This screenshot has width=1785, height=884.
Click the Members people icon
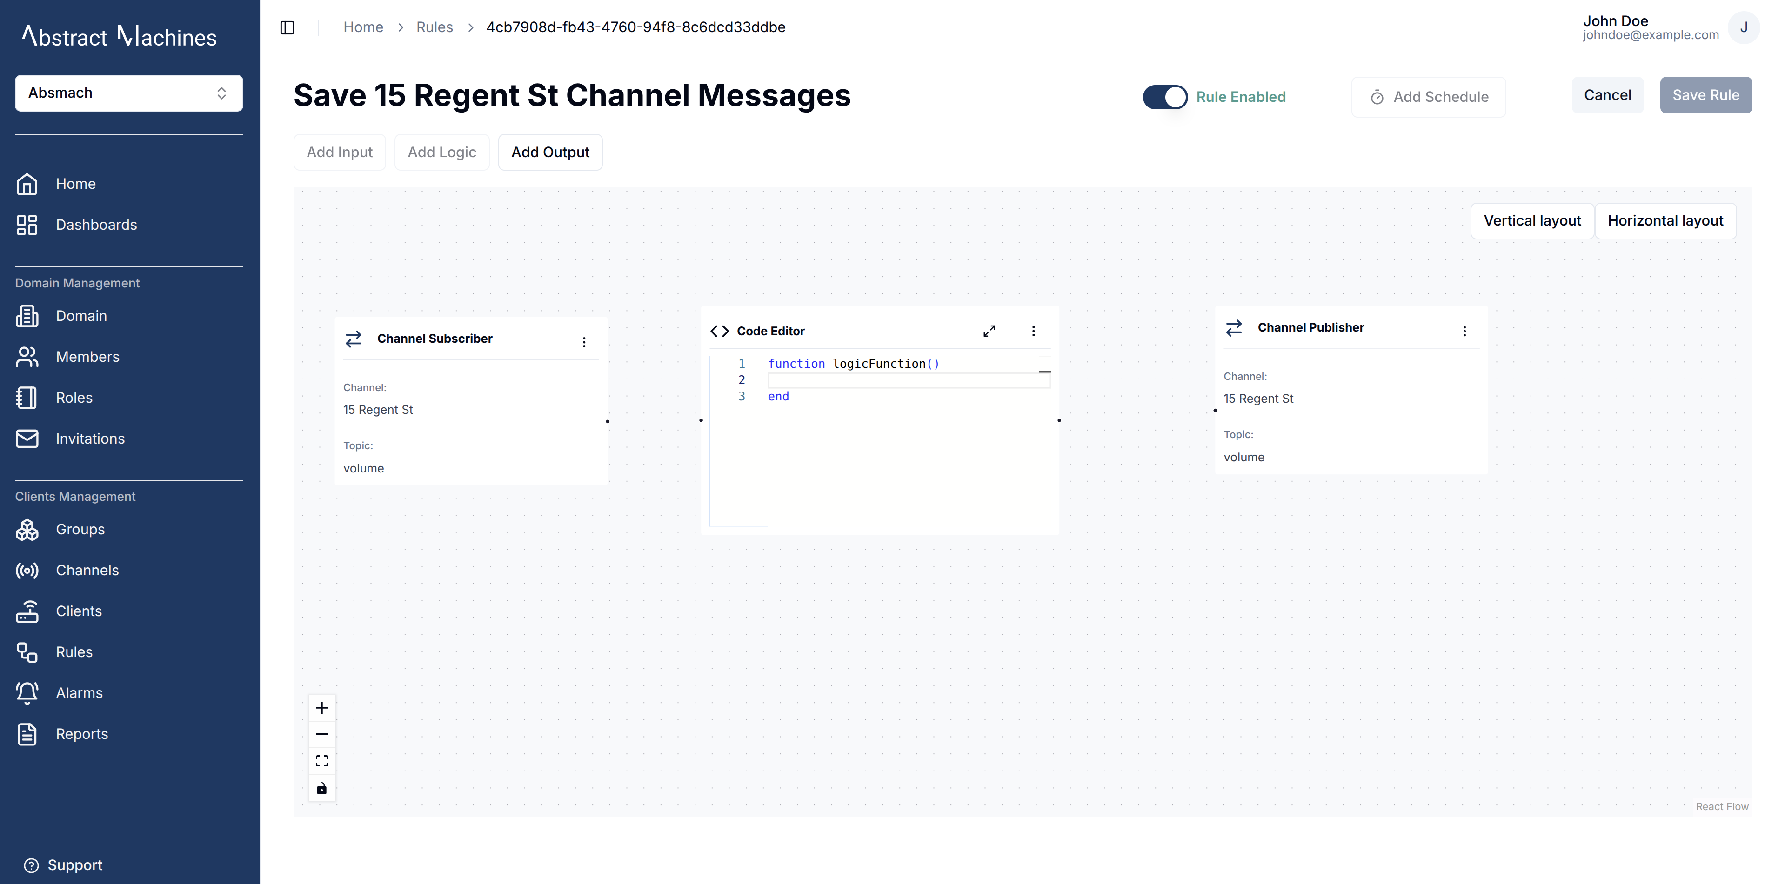[27, 357]
